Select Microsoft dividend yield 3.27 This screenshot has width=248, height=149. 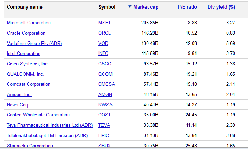[x=230, y=23]
